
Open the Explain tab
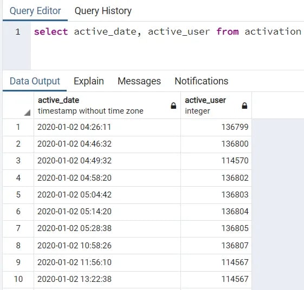tap(89, 81)
